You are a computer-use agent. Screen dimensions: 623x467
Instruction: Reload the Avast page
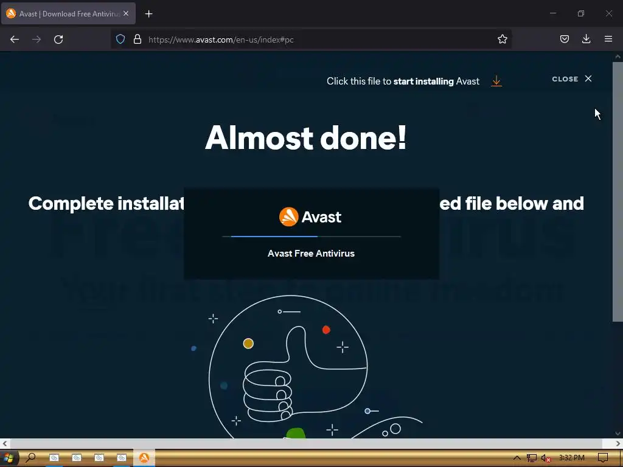tap(58, 40)
